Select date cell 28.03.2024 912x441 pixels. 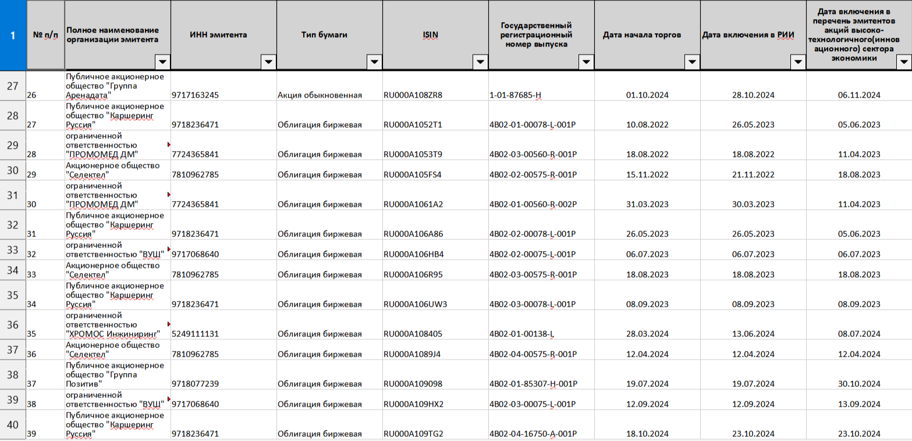point(647,325)
